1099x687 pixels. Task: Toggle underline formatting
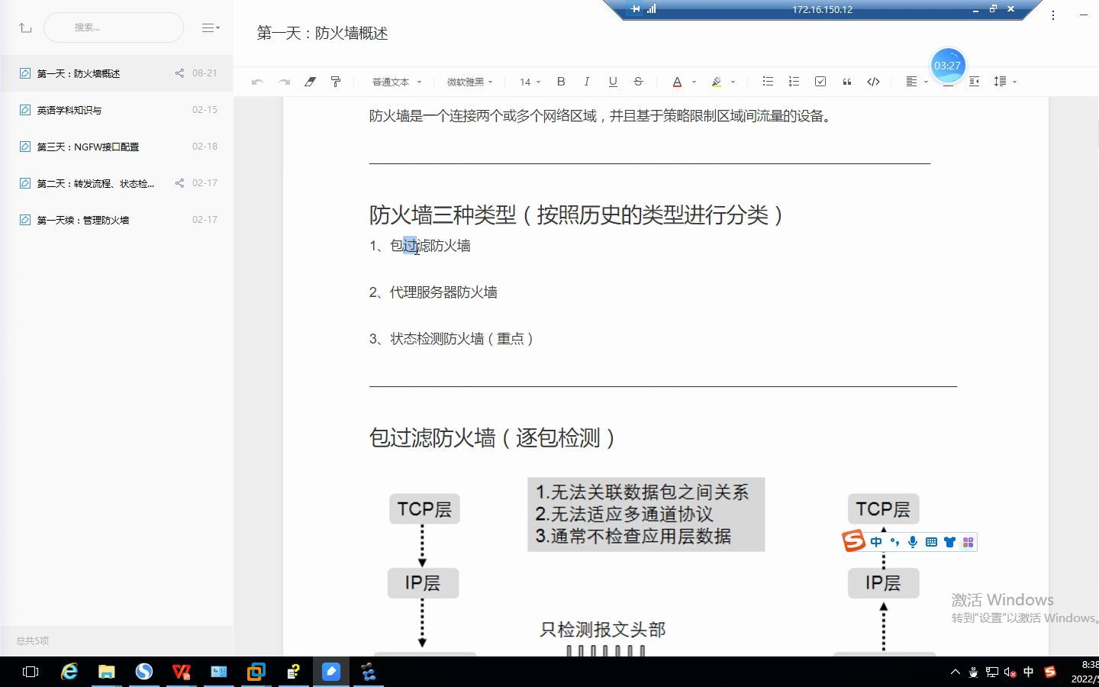[x=612, y=82]
